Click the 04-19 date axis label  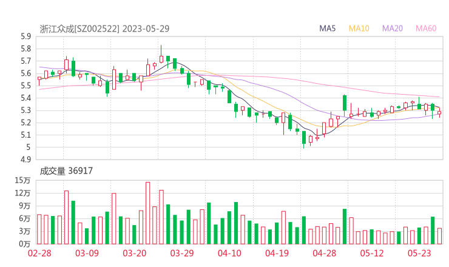point(277,253)
